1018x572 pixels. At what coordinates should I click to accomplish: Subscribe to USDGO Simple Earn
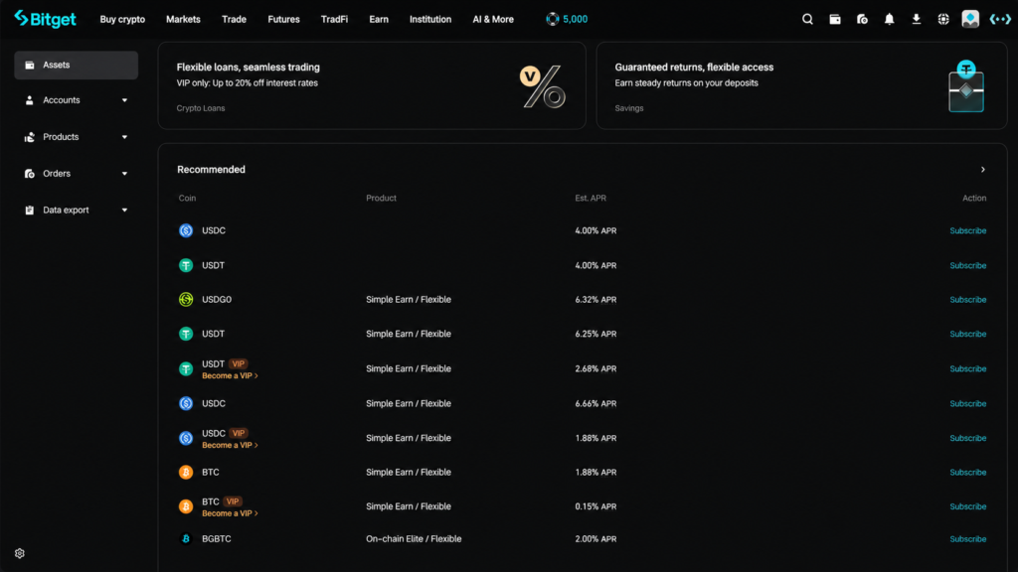(967, 300)
